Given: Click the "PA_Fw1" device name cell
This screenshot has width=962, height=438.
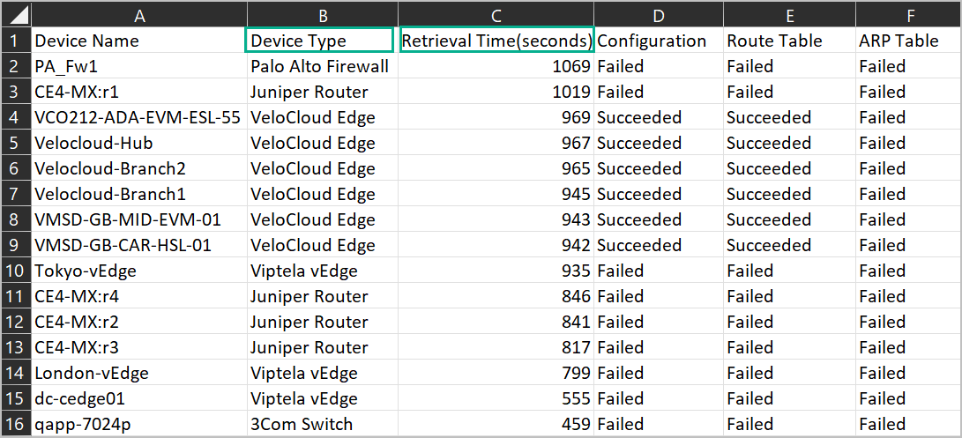Looking at the screenshot, I should 138,66.
